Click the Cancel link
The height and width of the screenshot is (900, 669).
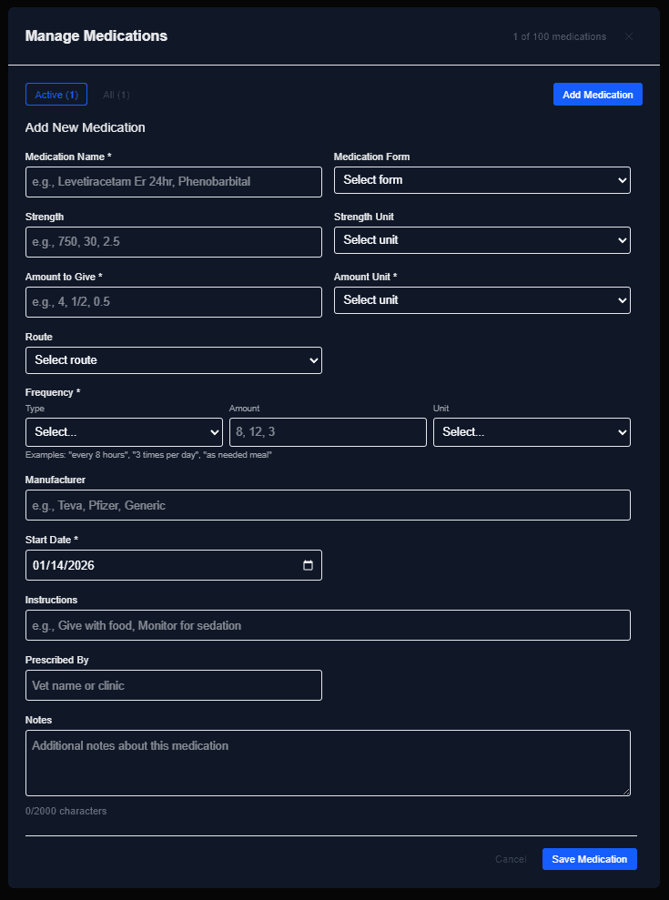(x=510, y=858)
